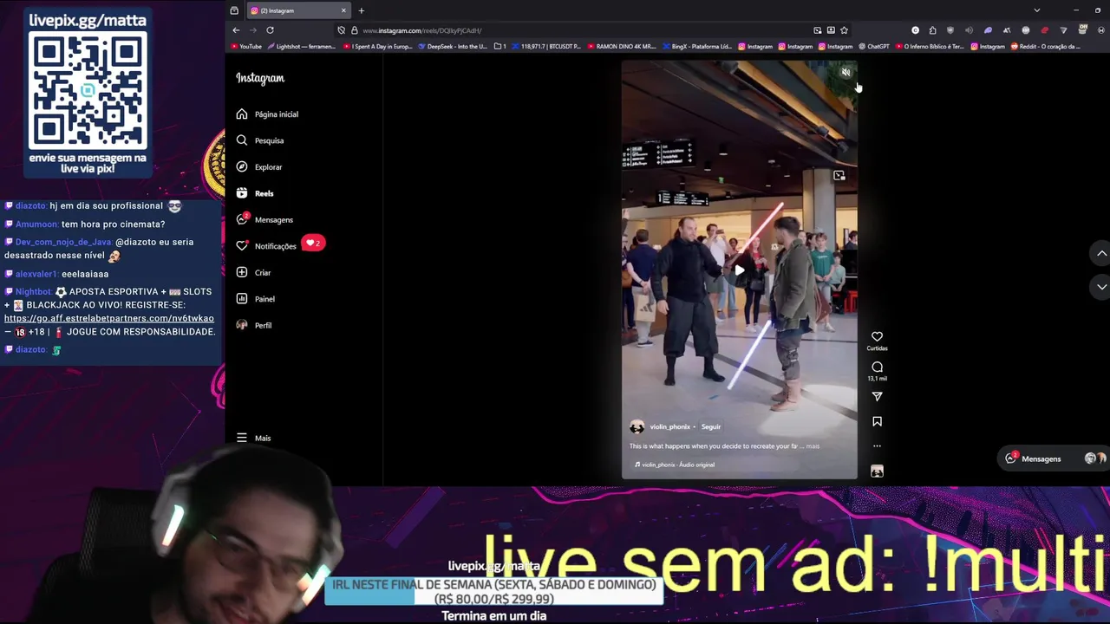Open Painel dashboard in sidebar
1110x624 pixels.
pos(255,299)
